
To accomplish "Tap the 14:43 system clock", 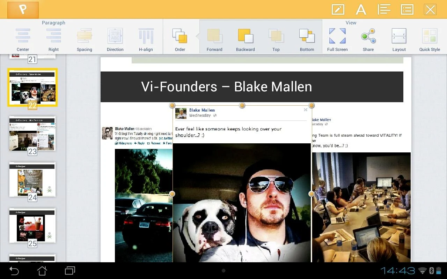I will coord(398,271).
